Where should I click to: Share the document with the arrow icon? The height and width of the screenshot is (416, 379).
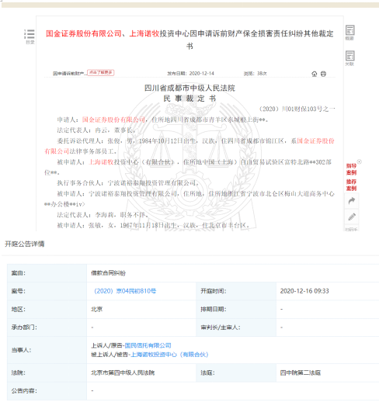[352, 201]
